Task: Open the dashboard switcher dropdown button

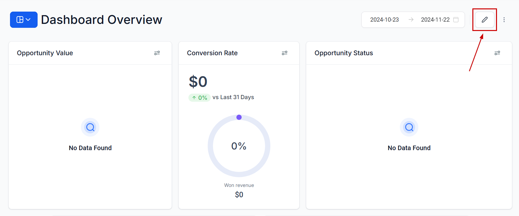Action: click(x=24, y=20)
